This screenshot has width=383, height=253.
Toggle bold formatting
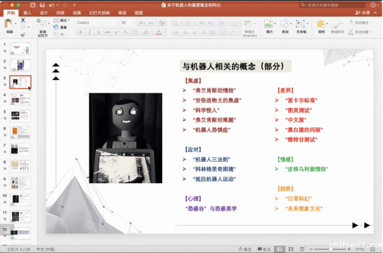80,32
